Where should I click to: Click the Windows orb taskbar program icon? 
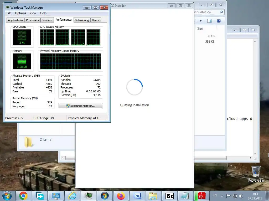105,196
